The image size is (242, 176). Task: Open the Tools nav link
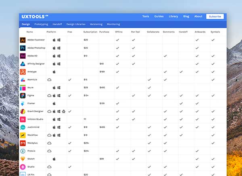tap(146, 16)
